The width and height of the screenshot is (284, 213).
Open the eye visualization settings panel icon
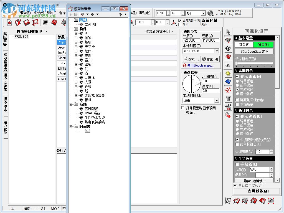pyautogui.click(x=228, y=65)
